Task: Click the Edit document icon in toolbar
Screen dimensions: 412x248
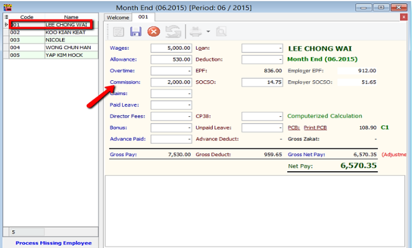Action: click(118, 32)
